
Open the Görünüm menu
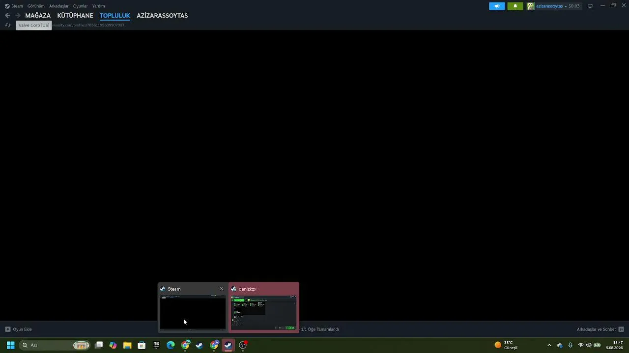tap(36, 6)
